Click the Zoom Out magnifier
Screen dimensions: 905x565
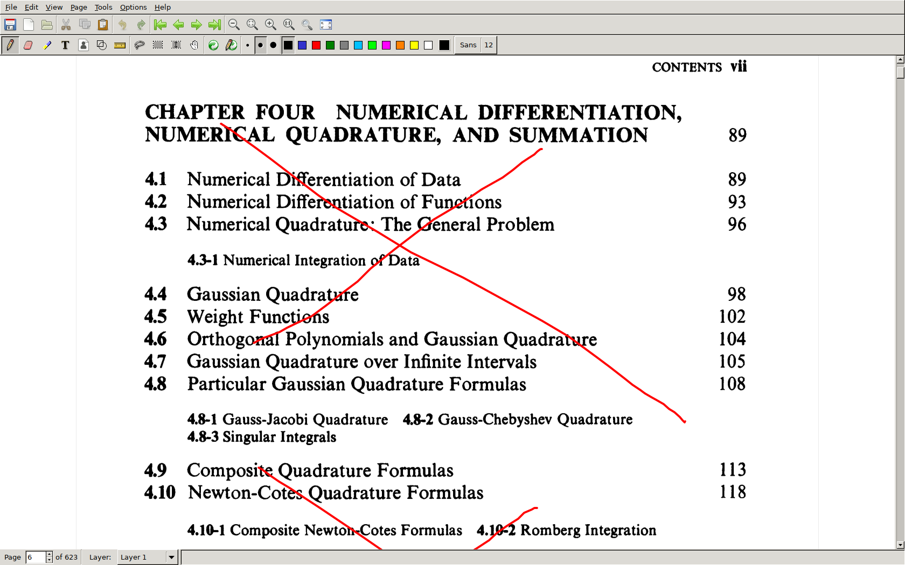pyautogui.click(x=234, y=25)
